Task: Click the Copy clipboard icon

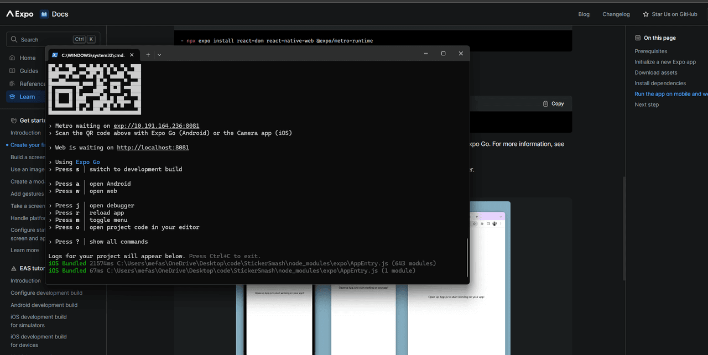Action: tap(546, 103)
